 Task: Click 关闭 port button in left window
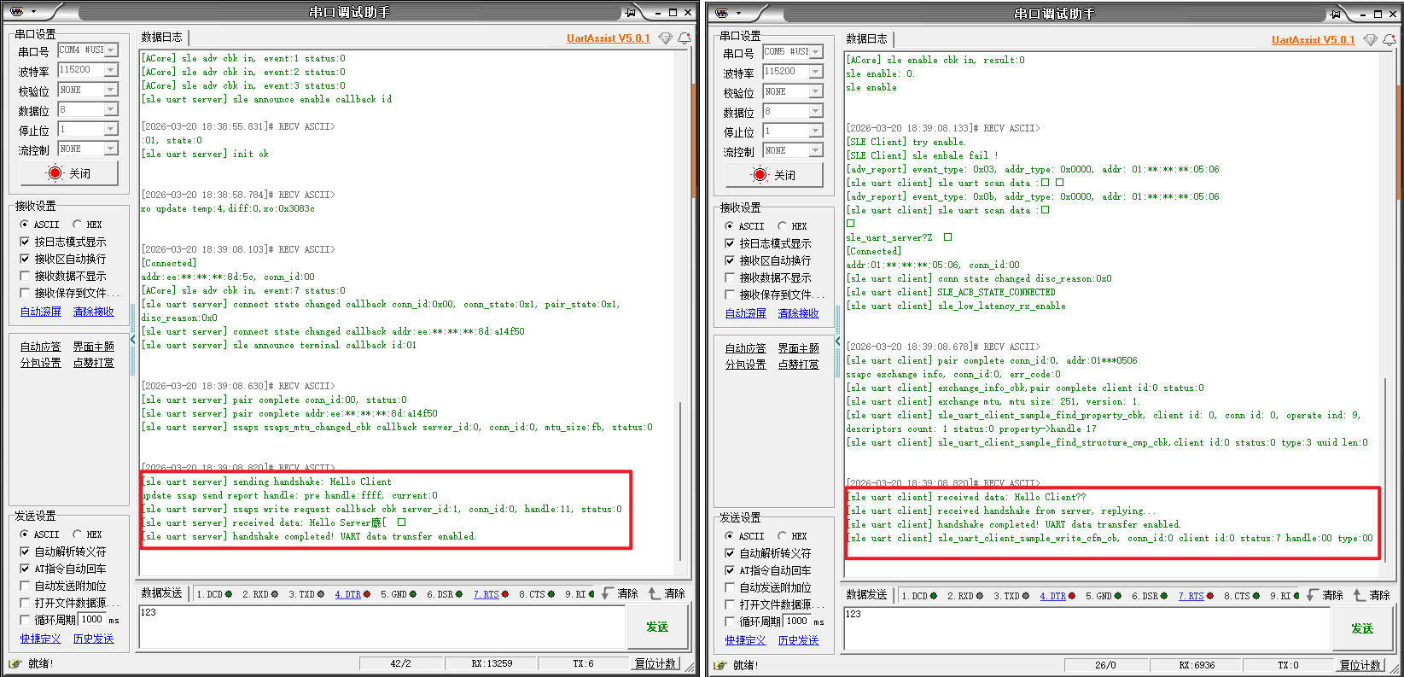pos(69,173)
